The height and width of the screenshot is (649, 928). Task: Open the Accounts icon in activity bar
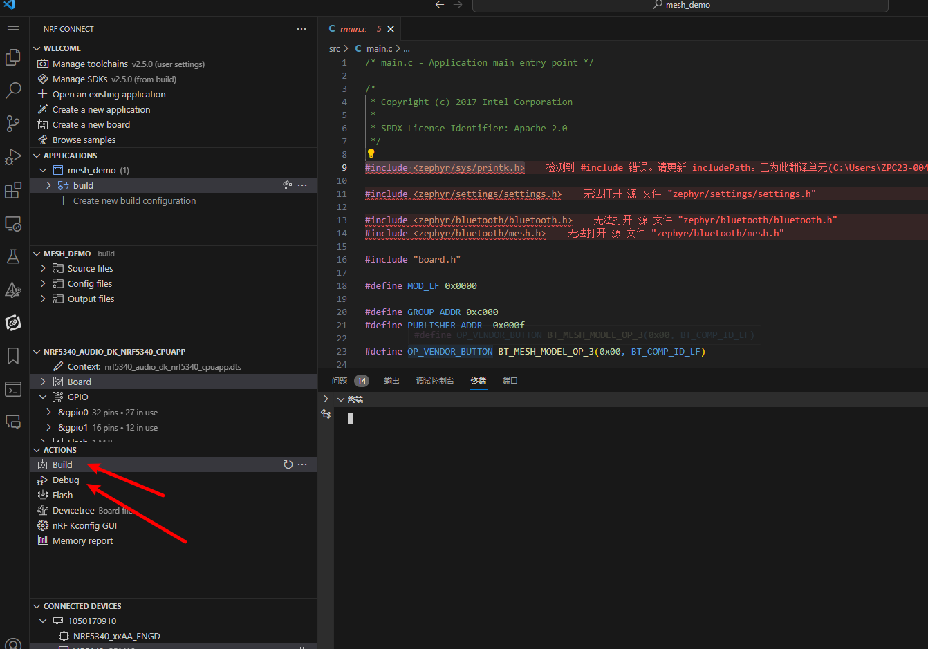13,643
